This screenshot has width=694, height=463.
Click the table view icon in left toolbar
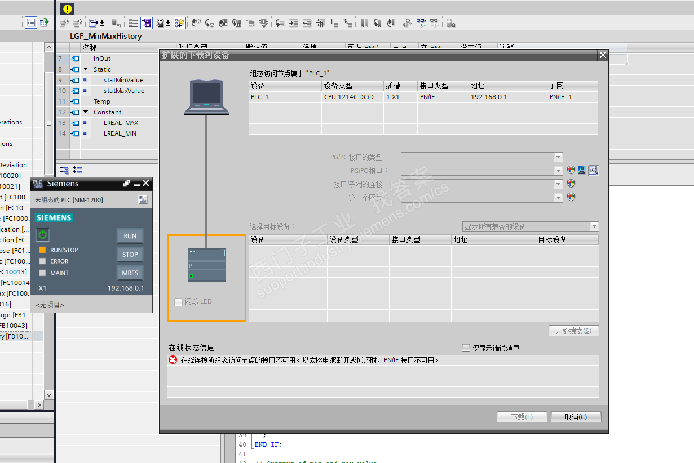click(x=32, y=23)
